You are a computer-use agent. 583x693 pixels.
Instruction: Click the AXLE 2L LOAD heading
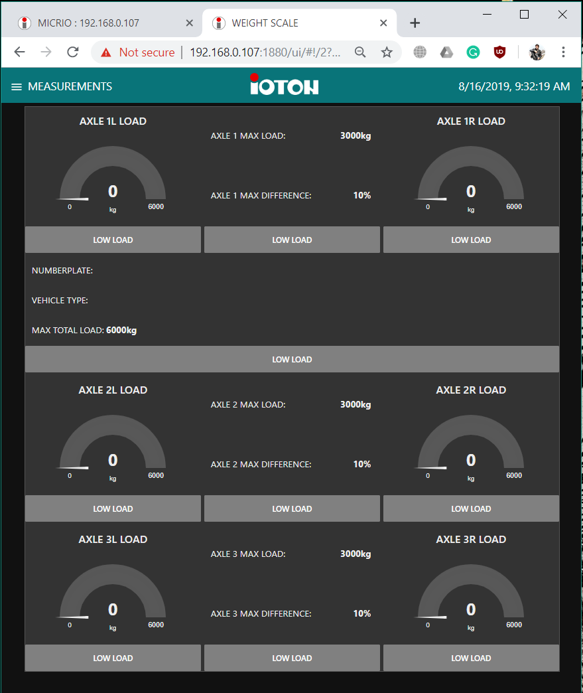click(x=113, y=390)
